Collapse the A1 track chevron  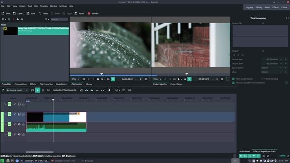pyautogui.click(x=5, y=125)
